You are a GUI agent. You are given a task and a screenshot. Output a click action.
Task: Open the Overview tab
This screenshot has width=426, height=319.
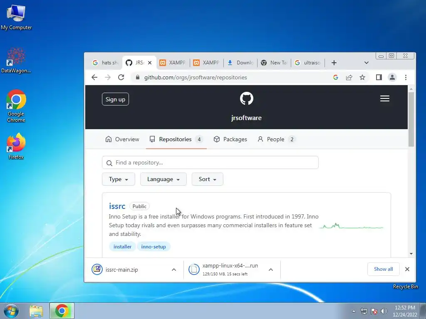122,139
